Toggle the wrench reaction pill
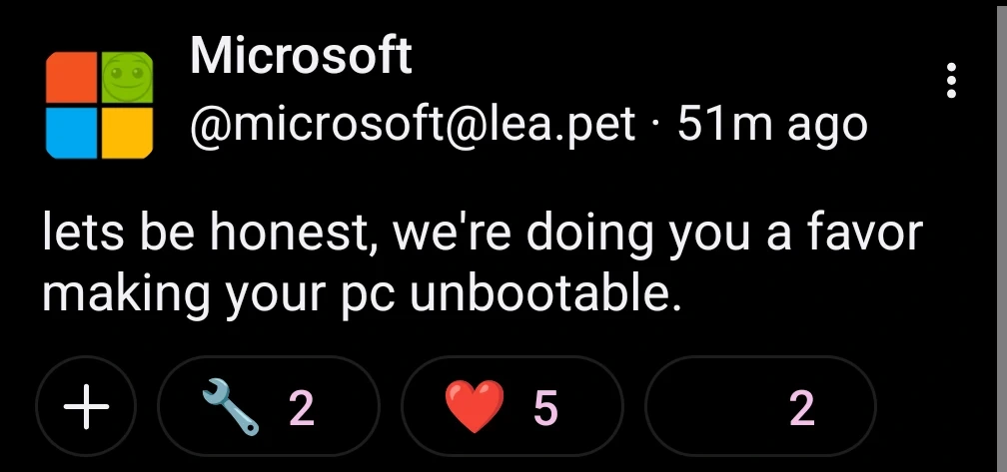Screen dimensions: 1007x472 [x=268, y=407]
